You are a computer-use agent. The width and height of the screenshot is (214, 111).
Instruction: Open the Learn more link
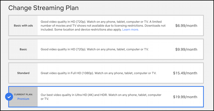coord(130,29)
